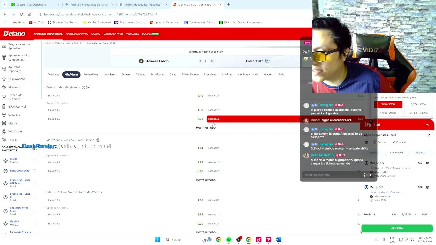Viewport: 436px width, 245px height.
Task: Select the S/60 - S/200 win amount option
Action: point(388,104)
